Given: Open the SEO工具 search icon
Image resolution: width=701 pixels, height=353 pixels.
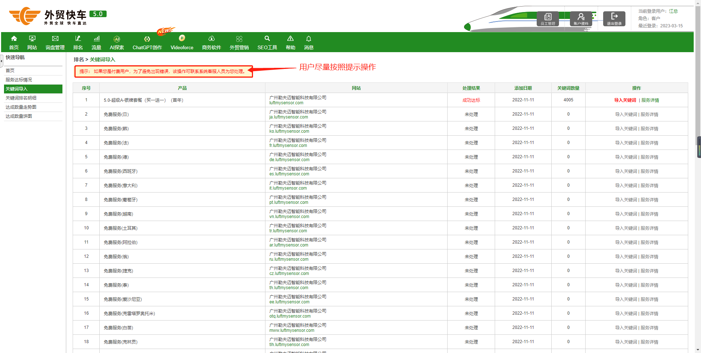Looking at the screenshot, I should click(x=267, y=39).
